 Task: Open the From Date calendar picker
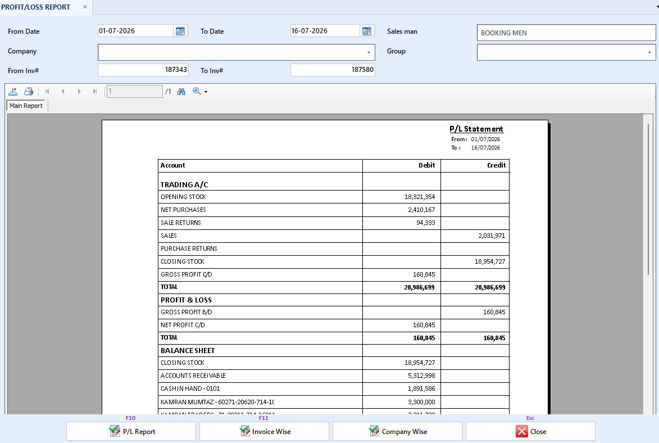pos(180,31)
